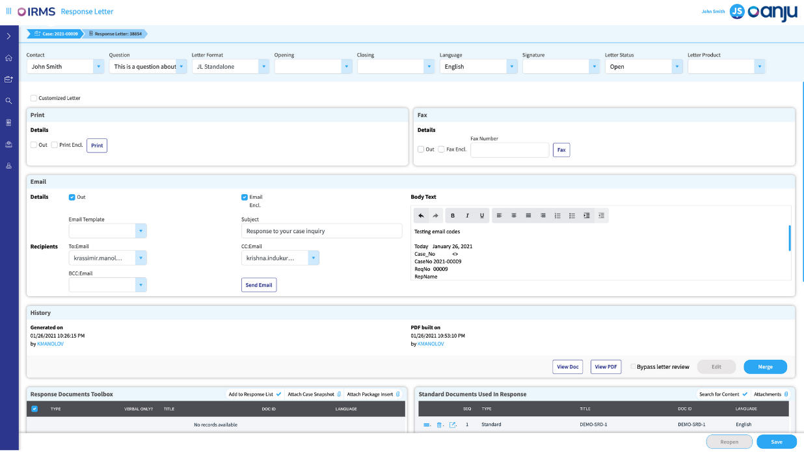Check the Print Out checkbox
The image size is (804, 452).
34,145
